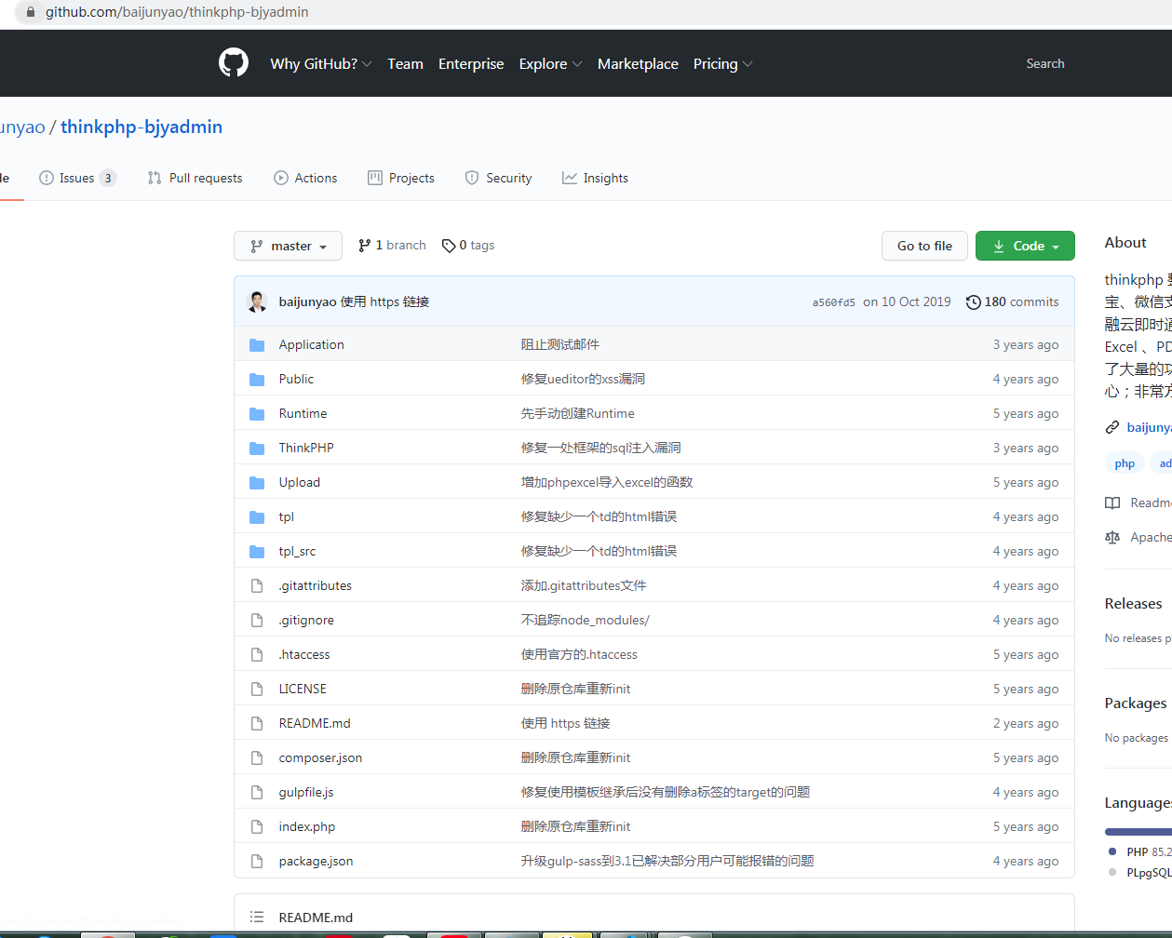This screenshot has height=938, width=1172.
Task: Click the composer.json file icon
Action: 257,757
